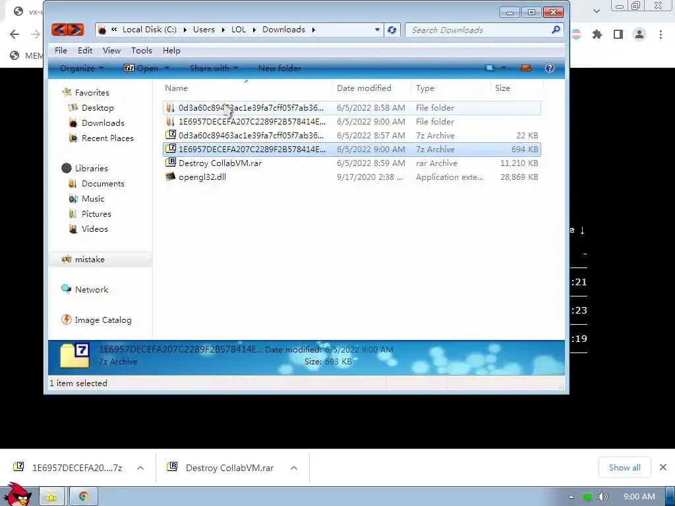
Task: Click Users in the address breadcrumb
Action: pyautogui.click(x=204, y=30)
